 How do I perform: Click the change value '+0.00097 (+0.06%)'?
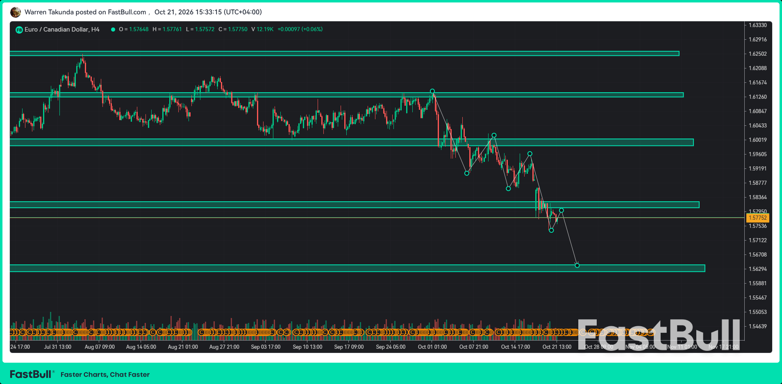(x=300, y=30)
